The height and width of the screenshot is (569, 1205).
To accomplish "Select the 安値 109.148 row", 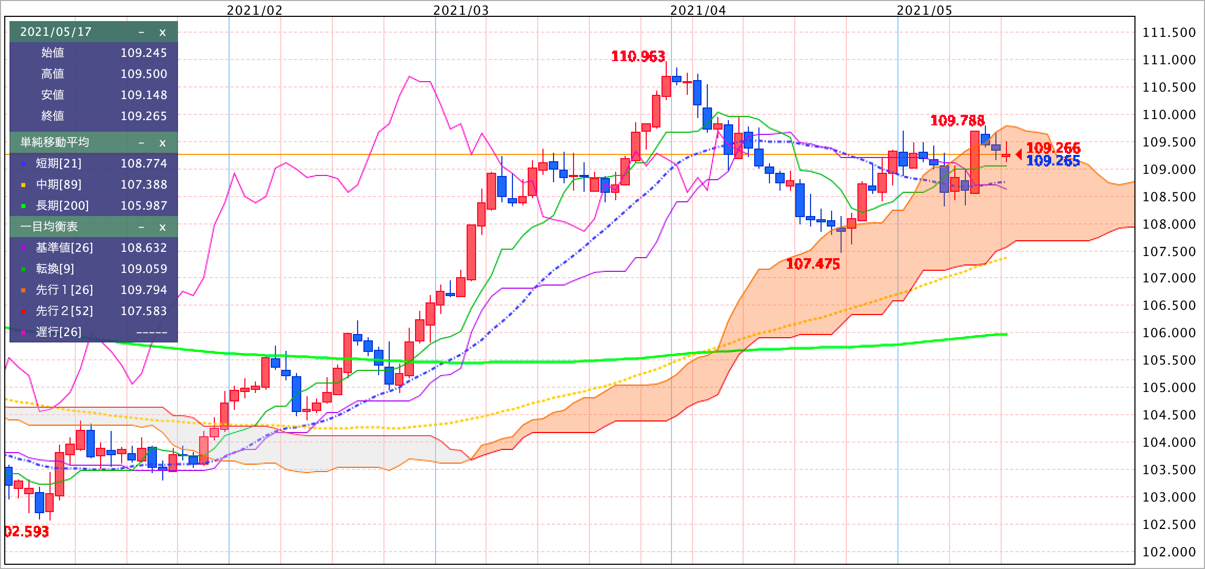I will pyautogui.click(x=94, y=95).
